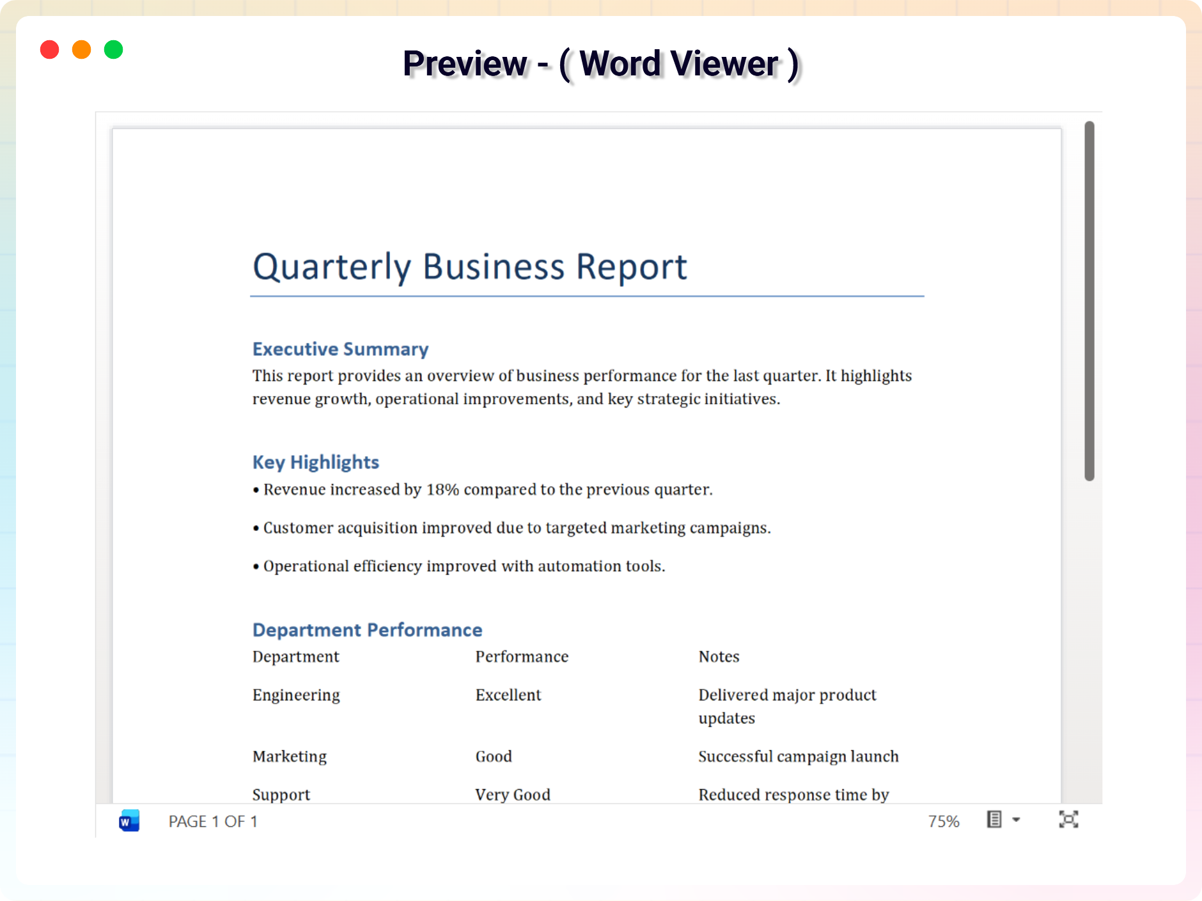Click the Marketing table cell
Viewport: 1202px width, 901px height.
coord(290,757)
